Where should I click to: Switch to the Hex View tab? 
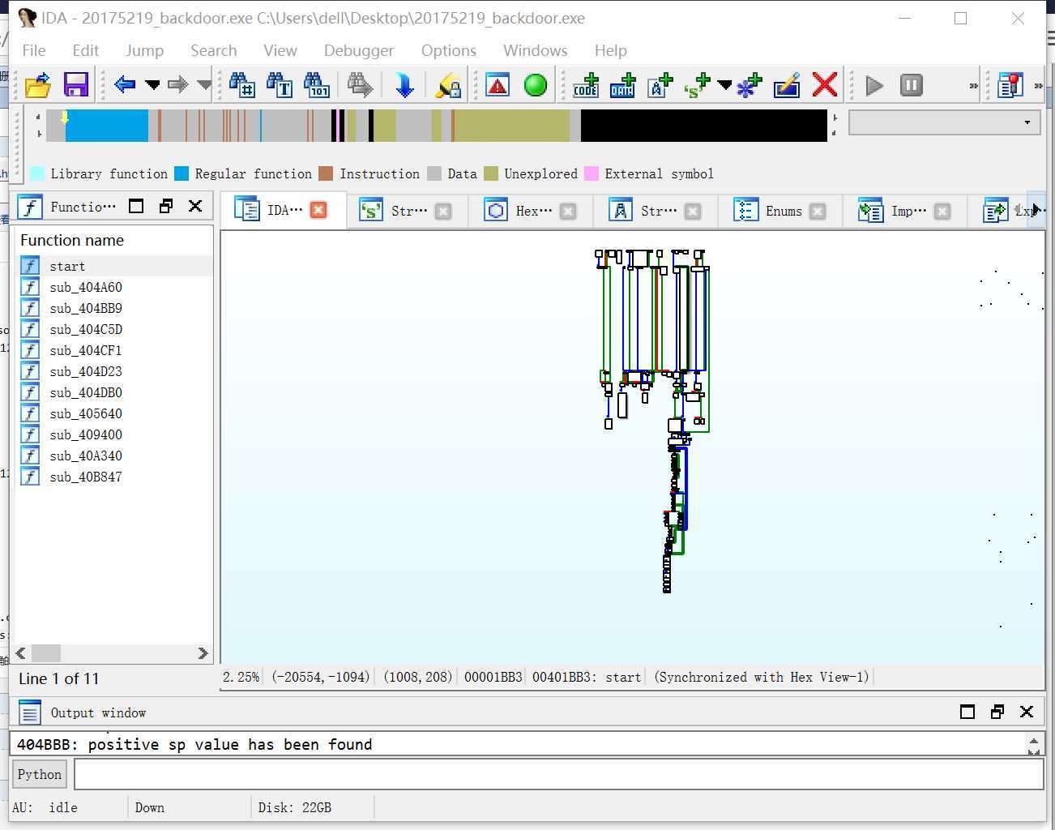pos(532,211)
